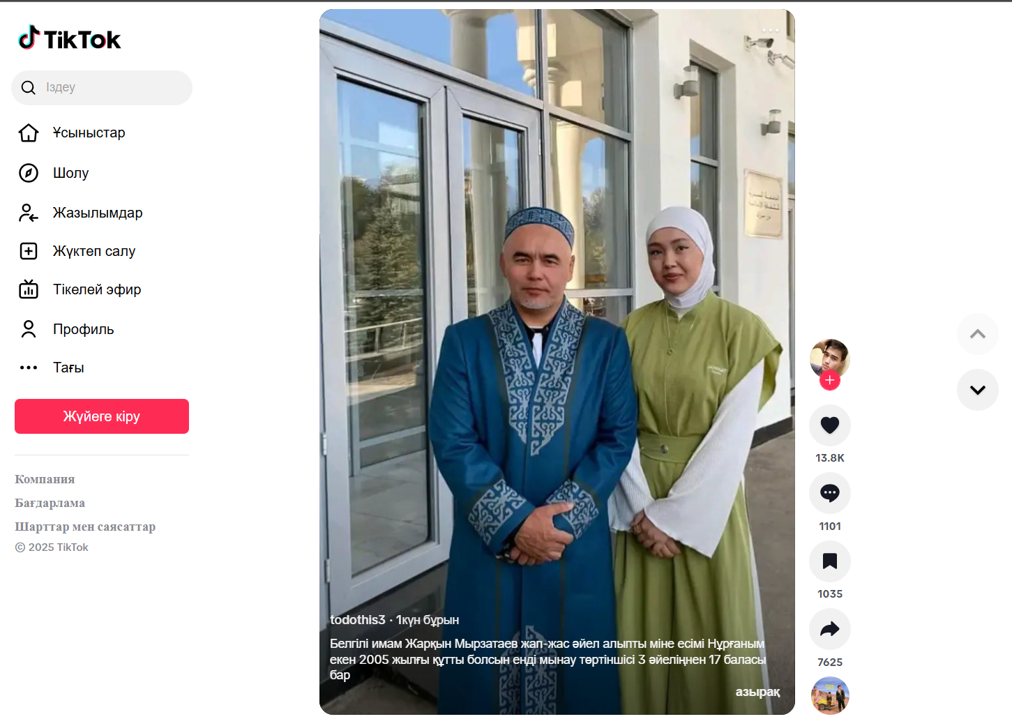Click the Жүйеге кіру login button

[x=102, y=416]
